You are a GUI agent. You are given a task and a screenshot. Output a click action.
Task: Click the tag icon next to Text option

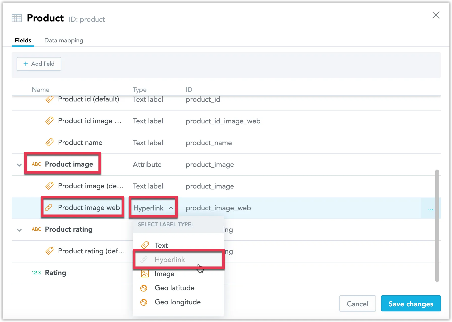tap(145, 245)
